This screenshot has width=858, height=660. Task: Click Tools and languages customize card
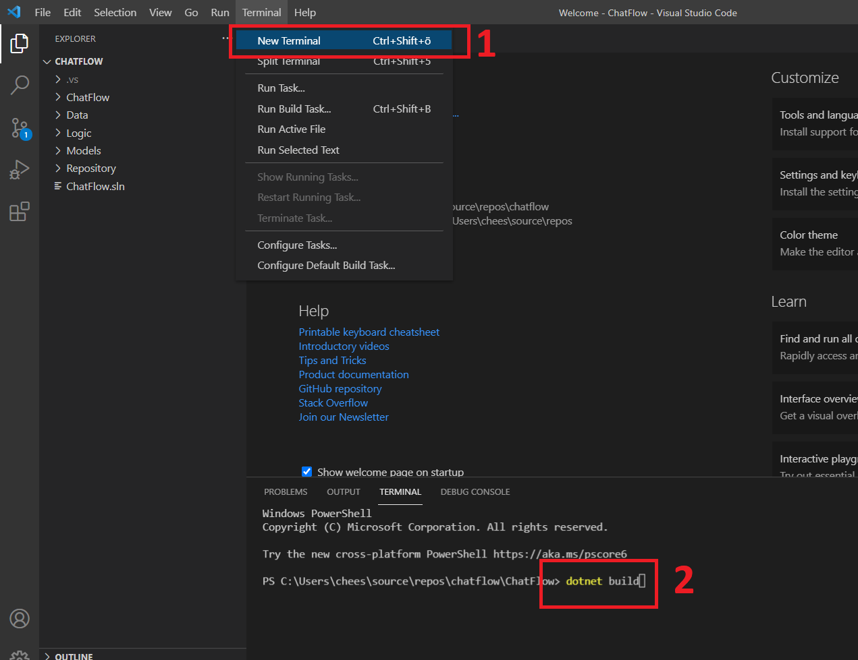click(815, 123)
